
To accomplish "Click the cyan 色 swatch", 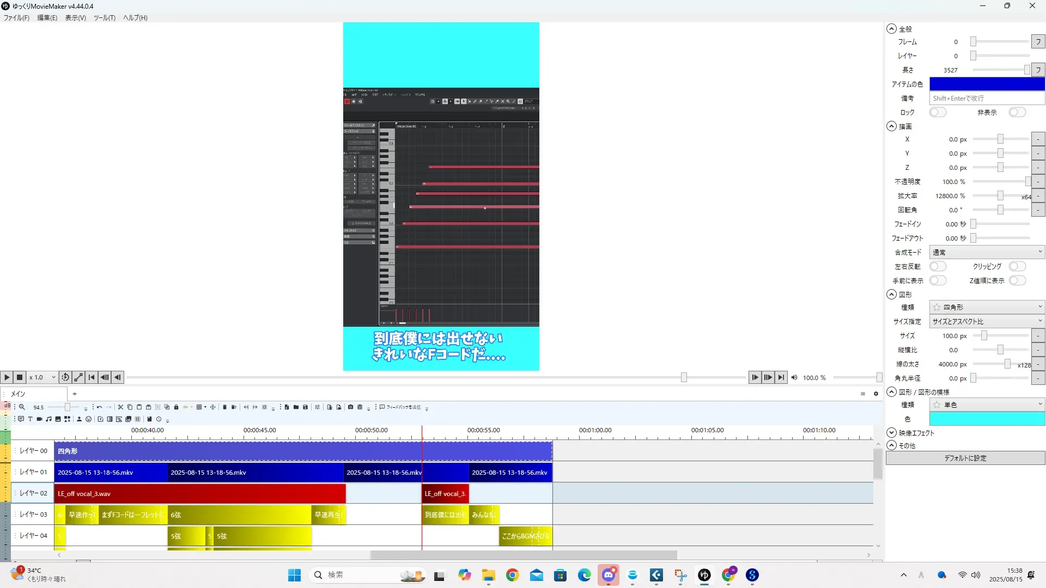I will 987,419.
